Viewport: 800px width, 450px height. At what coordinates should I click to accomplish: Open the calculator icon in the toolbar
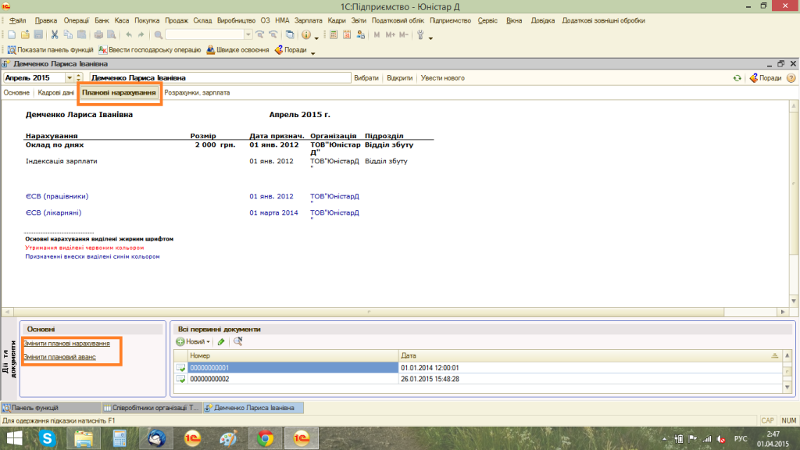click(x=334, y=34)
